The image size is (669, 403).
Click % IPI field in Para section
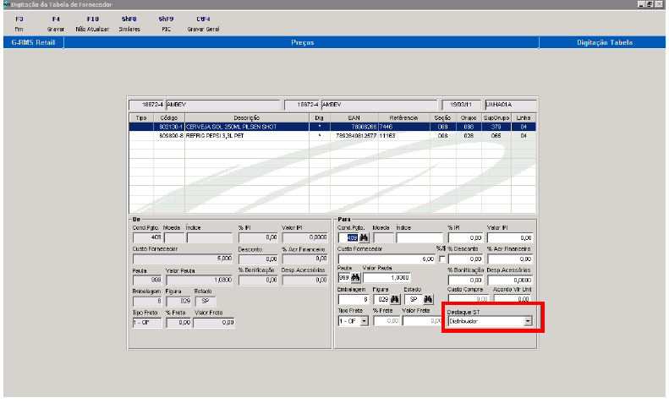pos(465,237)
